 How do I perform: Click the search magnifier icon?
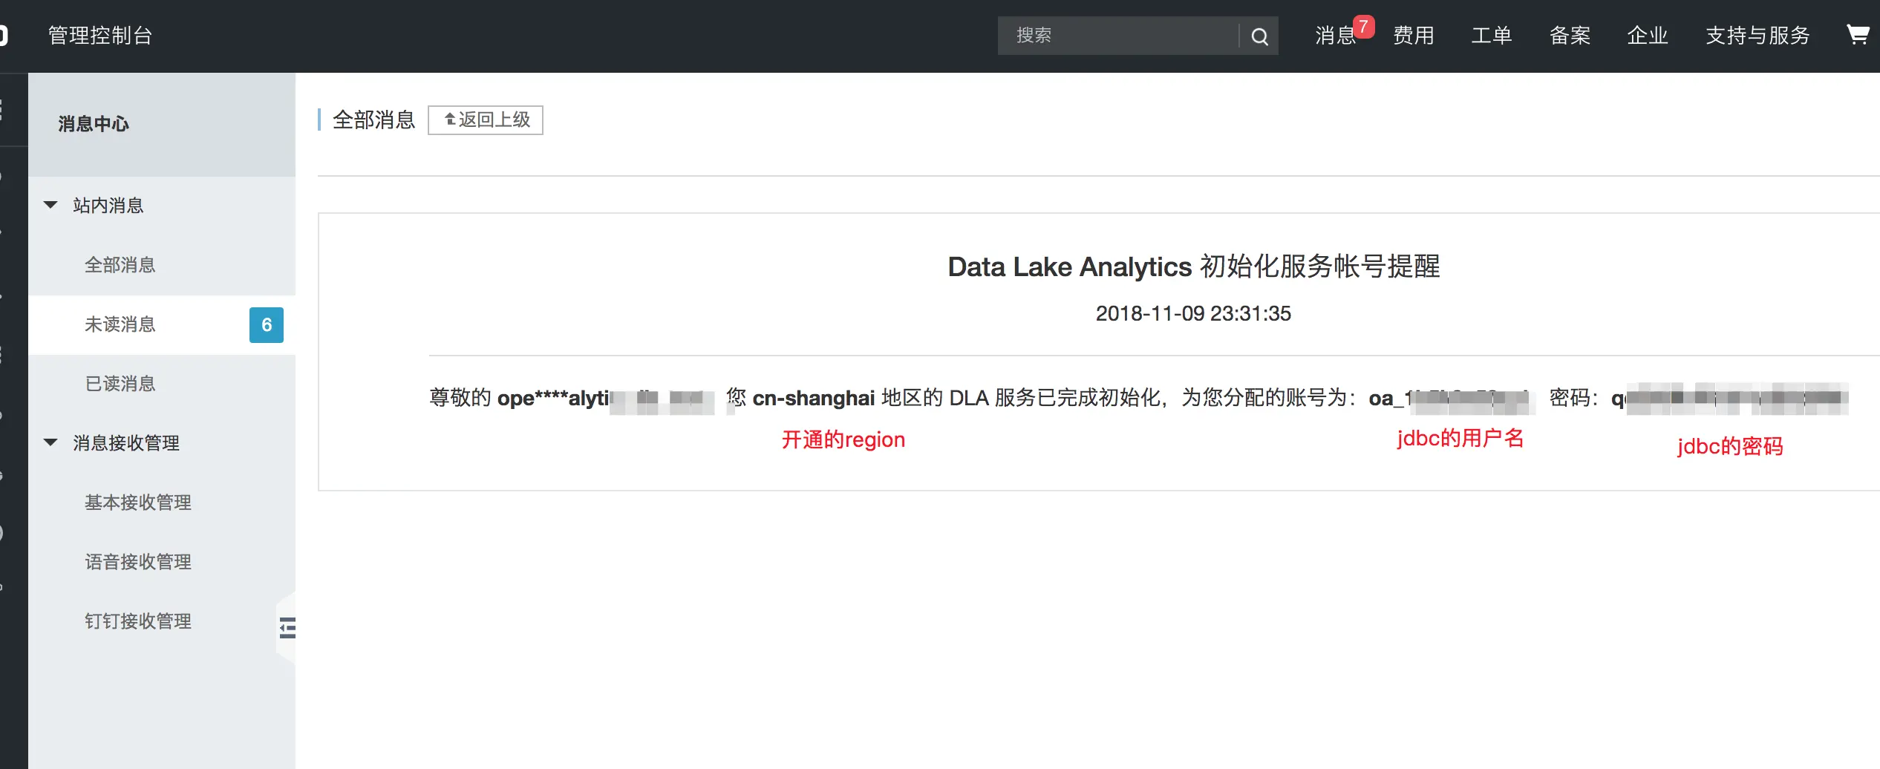point(1259,36)
